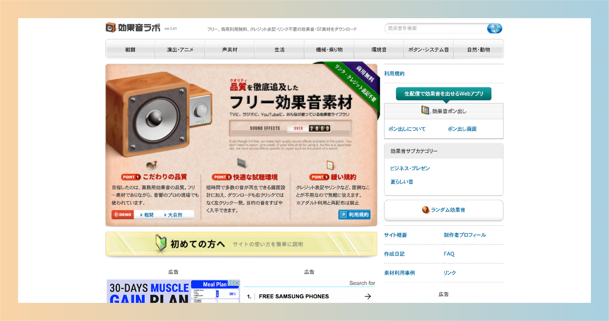
Task: Switch to the 自然・動物 category
Action: (478, 49)
